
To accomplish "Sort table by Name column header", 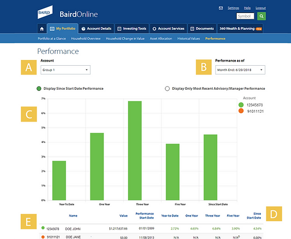I will coord(73,216).
